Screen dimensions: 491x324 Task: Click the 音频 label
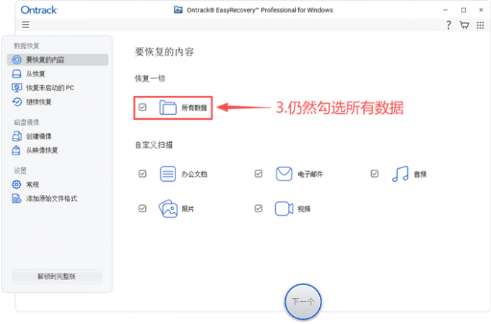tap(420, 175)
